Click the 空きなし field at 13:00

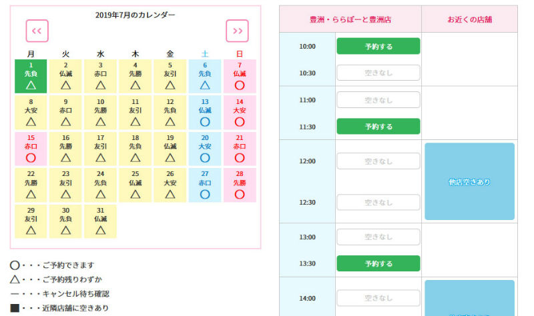[x=378, y=237]
